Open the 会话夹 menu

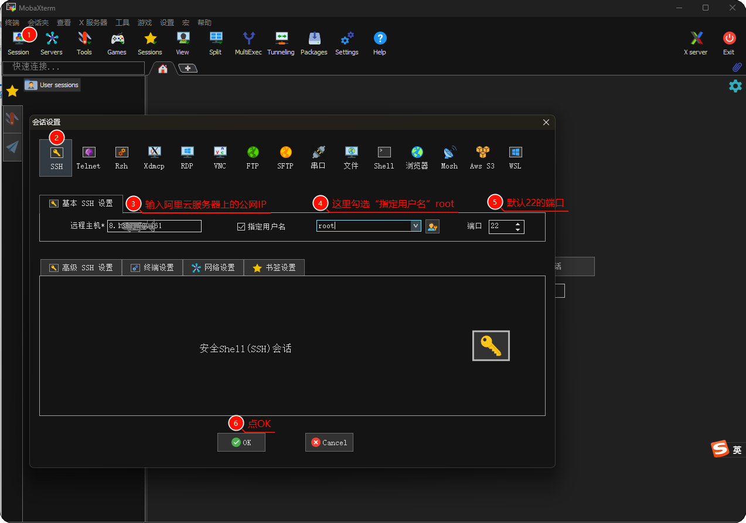pyautogui.click(x=38, y=22)
